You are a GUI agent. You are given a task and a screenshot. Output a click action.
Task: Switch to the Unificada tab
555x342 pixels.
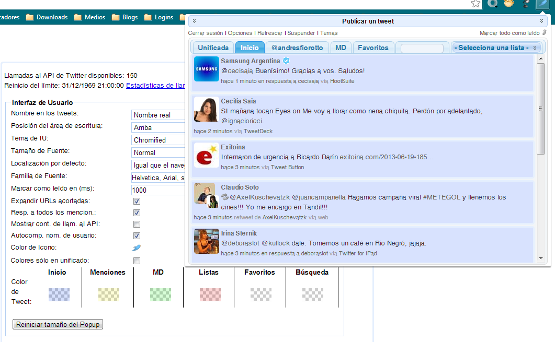(x=213, y=48)
